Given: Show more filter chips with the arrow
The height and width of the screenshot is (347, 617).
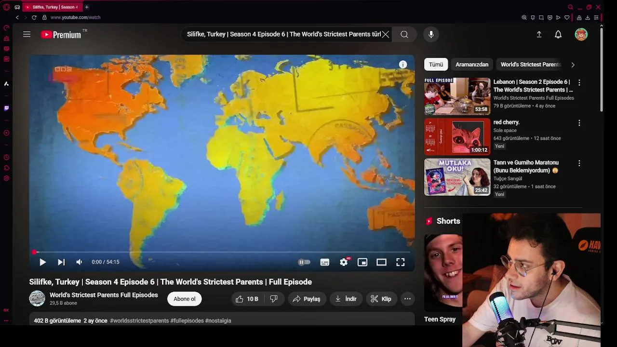Looking at the screenshot, I should pyautogui.click(x=573, y=65).
